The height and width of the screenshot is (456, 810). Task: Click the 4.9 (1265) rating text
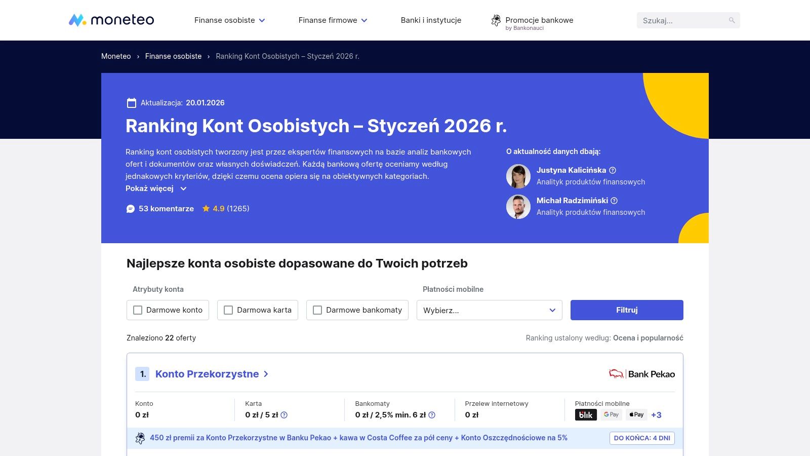pyautogui.click(x=231, y=209)
